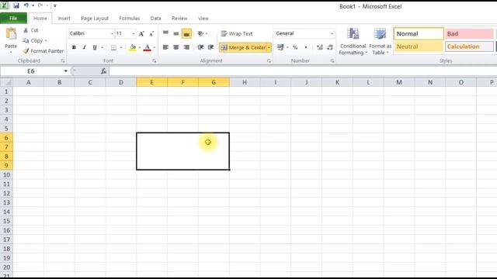This screenshot has width=497, height=279.
Task: Switch to the Insert tab
Action: pyautogui.click(x=64, y=19)
